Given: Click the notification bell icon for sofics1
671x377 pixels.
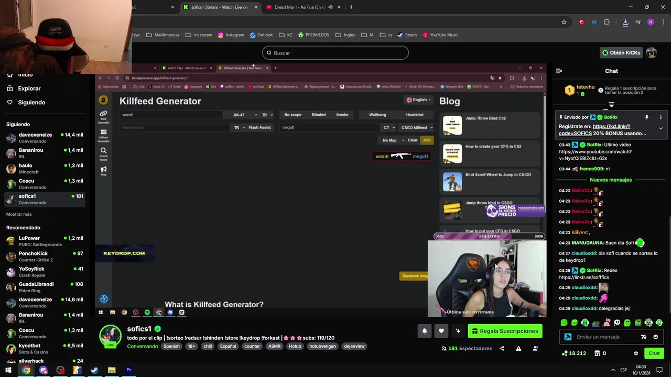Looking at the screenshot, I should click(x=425, y=331).
